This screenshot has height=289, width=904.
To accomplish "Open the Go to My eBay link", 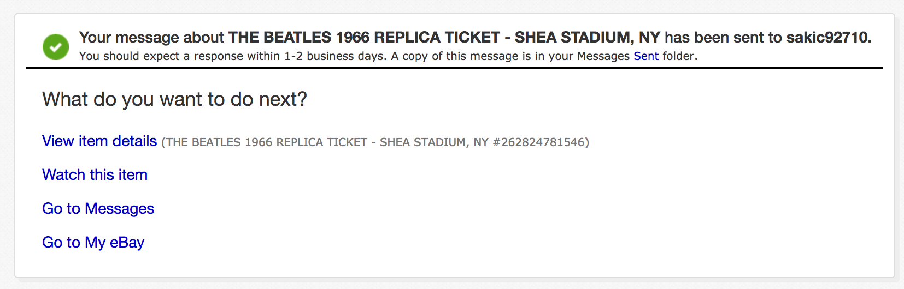I will coord(93,243).
